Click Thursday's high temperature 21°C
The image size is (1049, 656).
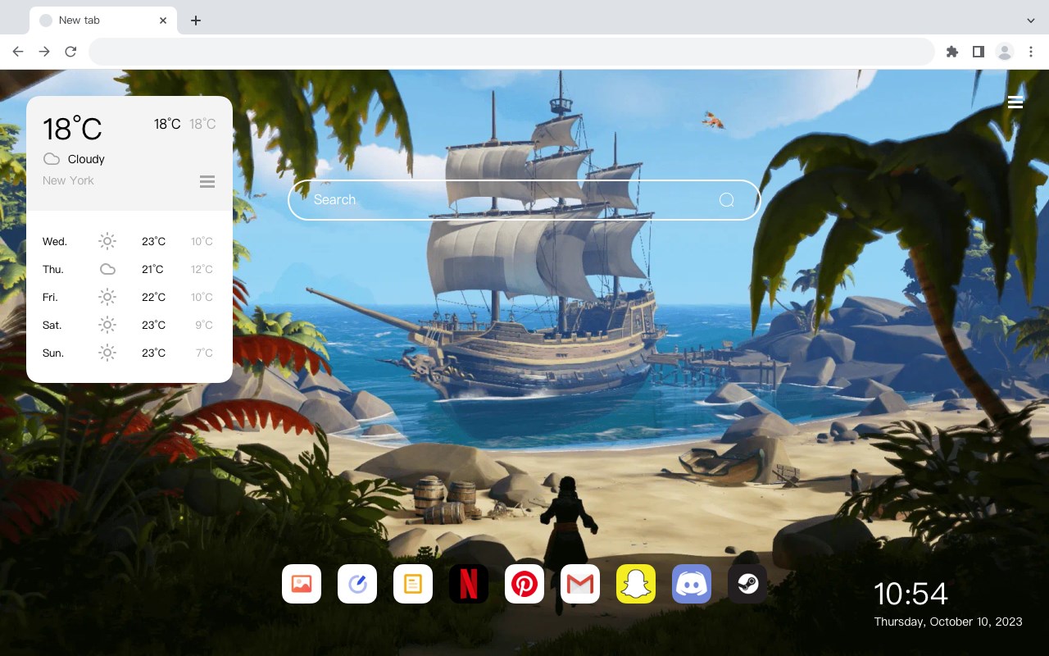152,269
